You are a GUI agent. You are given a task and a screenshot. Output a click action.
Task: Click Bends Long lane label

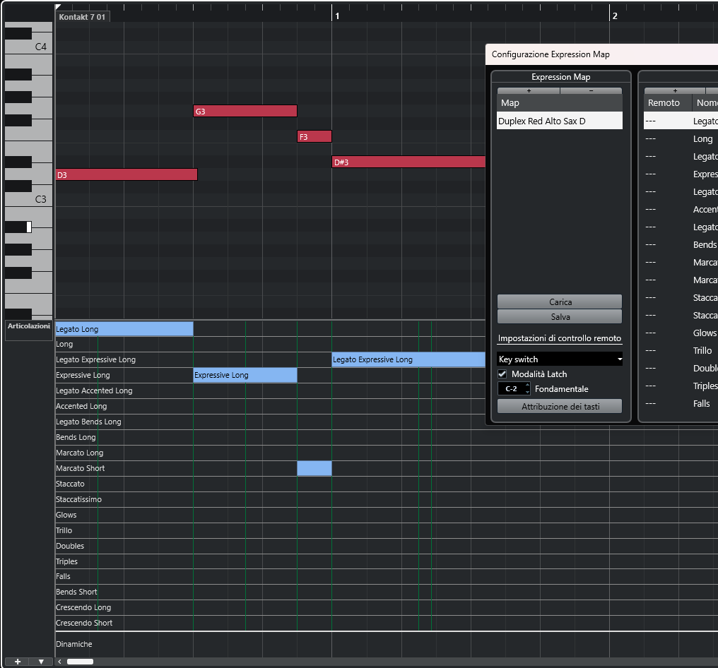click(x=76, y=437)
